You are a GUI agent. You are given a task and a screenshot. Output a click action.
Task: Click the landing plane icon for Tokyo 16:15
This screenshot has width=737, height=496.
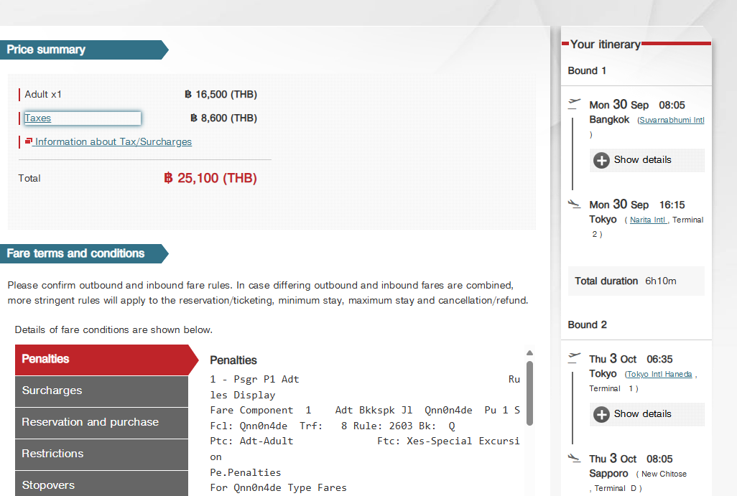(x=575, y=204)
